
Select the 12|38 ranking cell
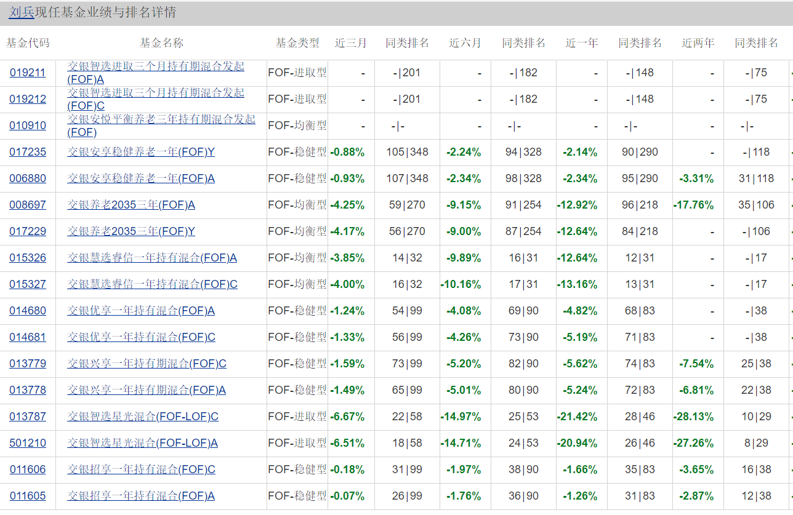pyautogui.click(x=756, y=496)
